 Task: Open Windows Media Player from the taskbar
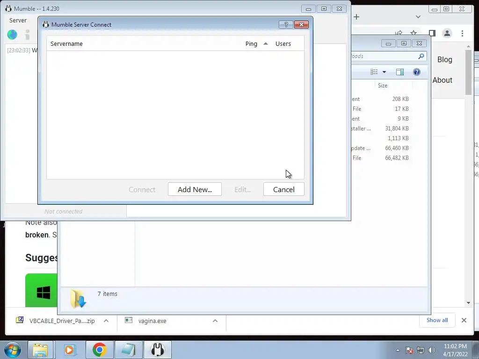(70, 350)
